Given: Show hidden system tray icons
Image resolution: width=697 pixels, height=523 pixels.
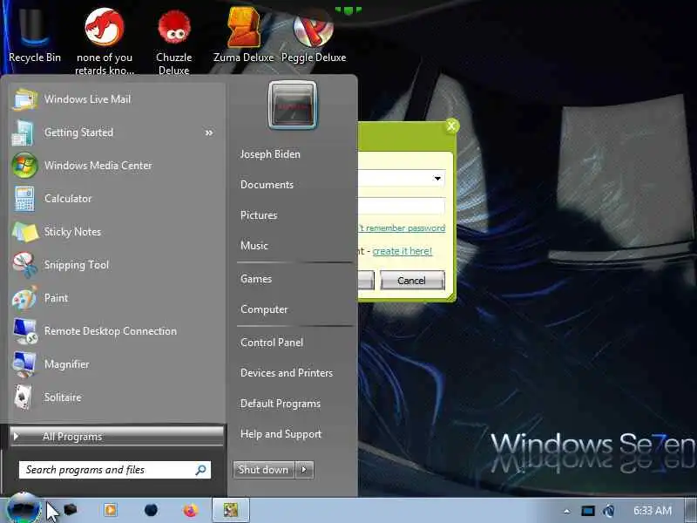Looking at the screenshot, I should pyautogui.click(x=567, y=511).
